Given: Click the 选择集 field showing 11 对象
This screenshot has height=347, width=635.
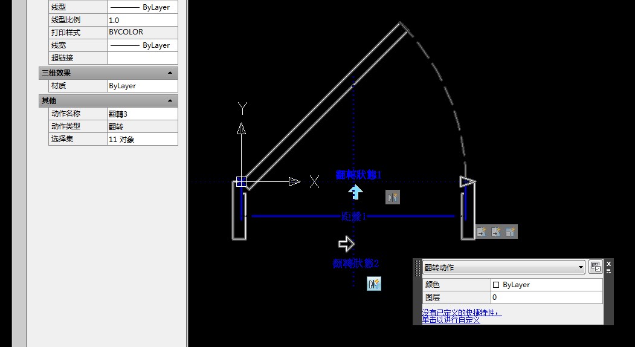Looking at the screenshot, I should click(x=142, y=139).
